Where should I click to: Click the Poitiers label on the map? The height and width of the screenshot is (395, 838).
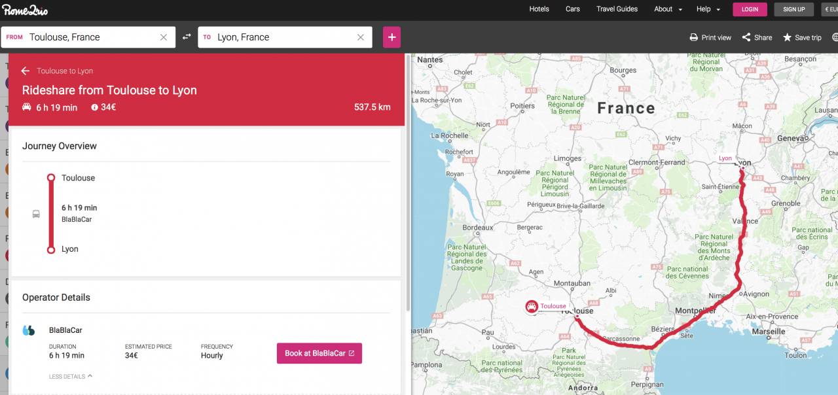[x=522, y=106]
